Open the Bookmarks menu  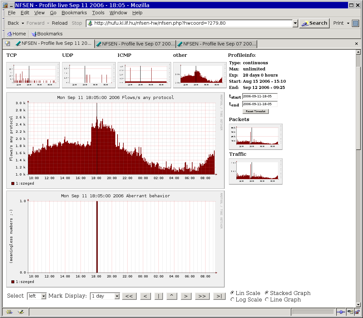coord(74,13)
